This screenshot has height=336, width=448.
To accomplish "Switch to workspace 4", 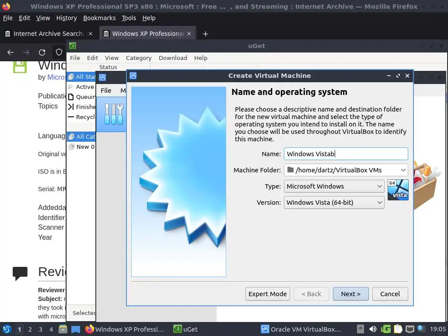I will point(51,329).
